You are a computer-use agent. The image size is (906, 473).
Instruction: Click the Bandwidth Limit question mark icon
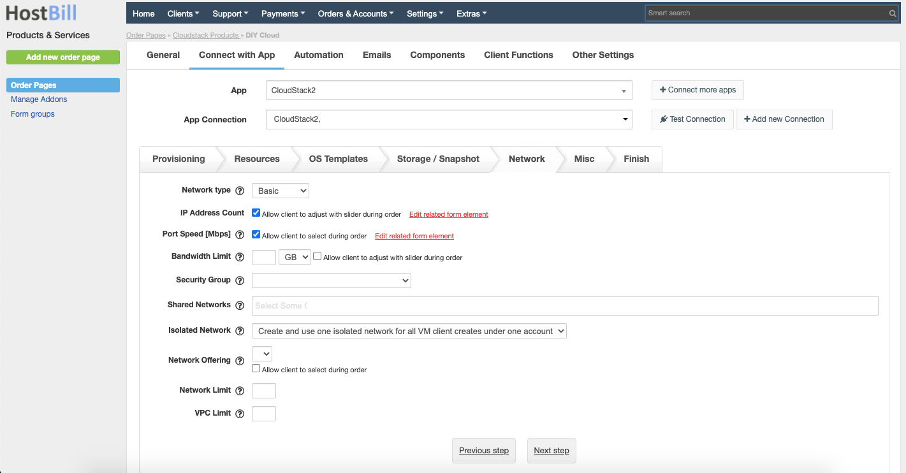tap(240, 257)
